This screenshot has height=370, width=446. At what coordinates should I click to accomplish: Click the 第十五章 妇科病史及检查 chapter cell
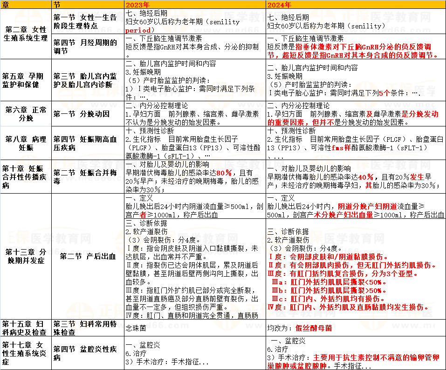tap(26, 328)
